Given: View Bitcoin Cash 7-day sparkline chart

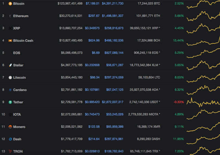Looking at the screenshot, I should [x=203, y=41].
